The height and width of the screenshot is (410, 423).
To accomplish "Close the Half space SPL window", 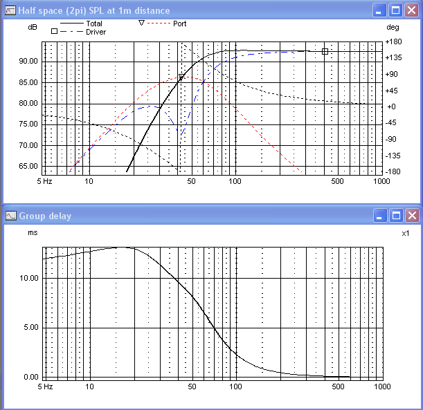I will click(411, 10).
